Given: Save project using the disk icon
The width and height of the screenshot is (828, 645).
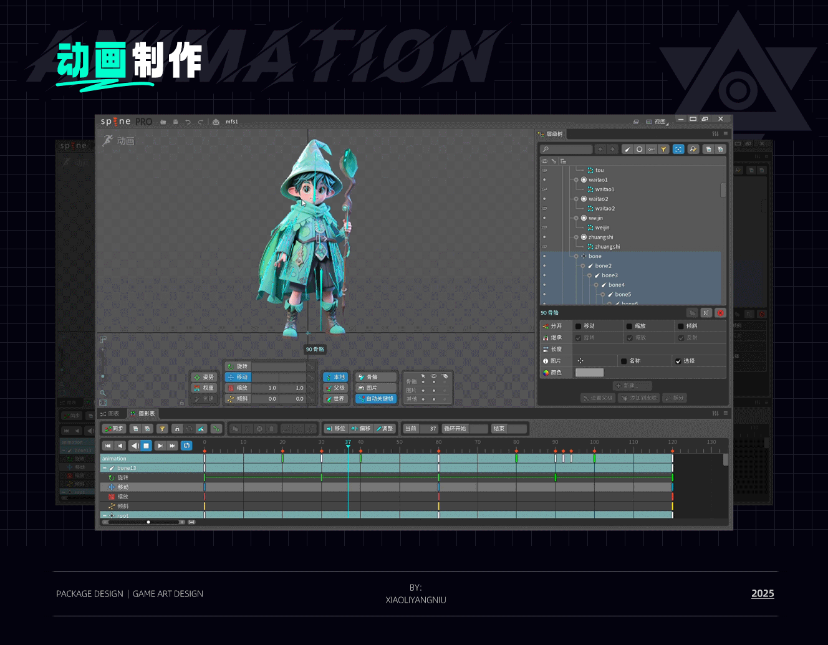Looking at the screenshot, I should pyautogui.click(x=176, y=122).
